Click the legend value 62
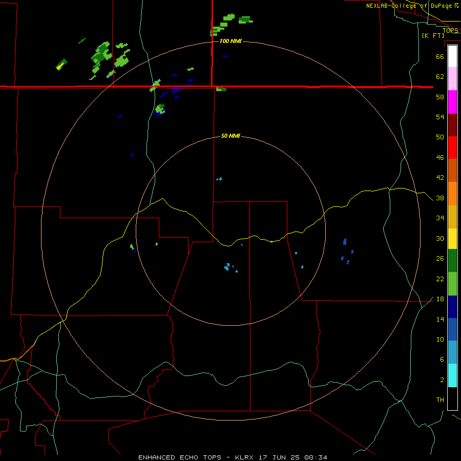Image resolution: width=461 pixels, height=461 pixels. 440,76
